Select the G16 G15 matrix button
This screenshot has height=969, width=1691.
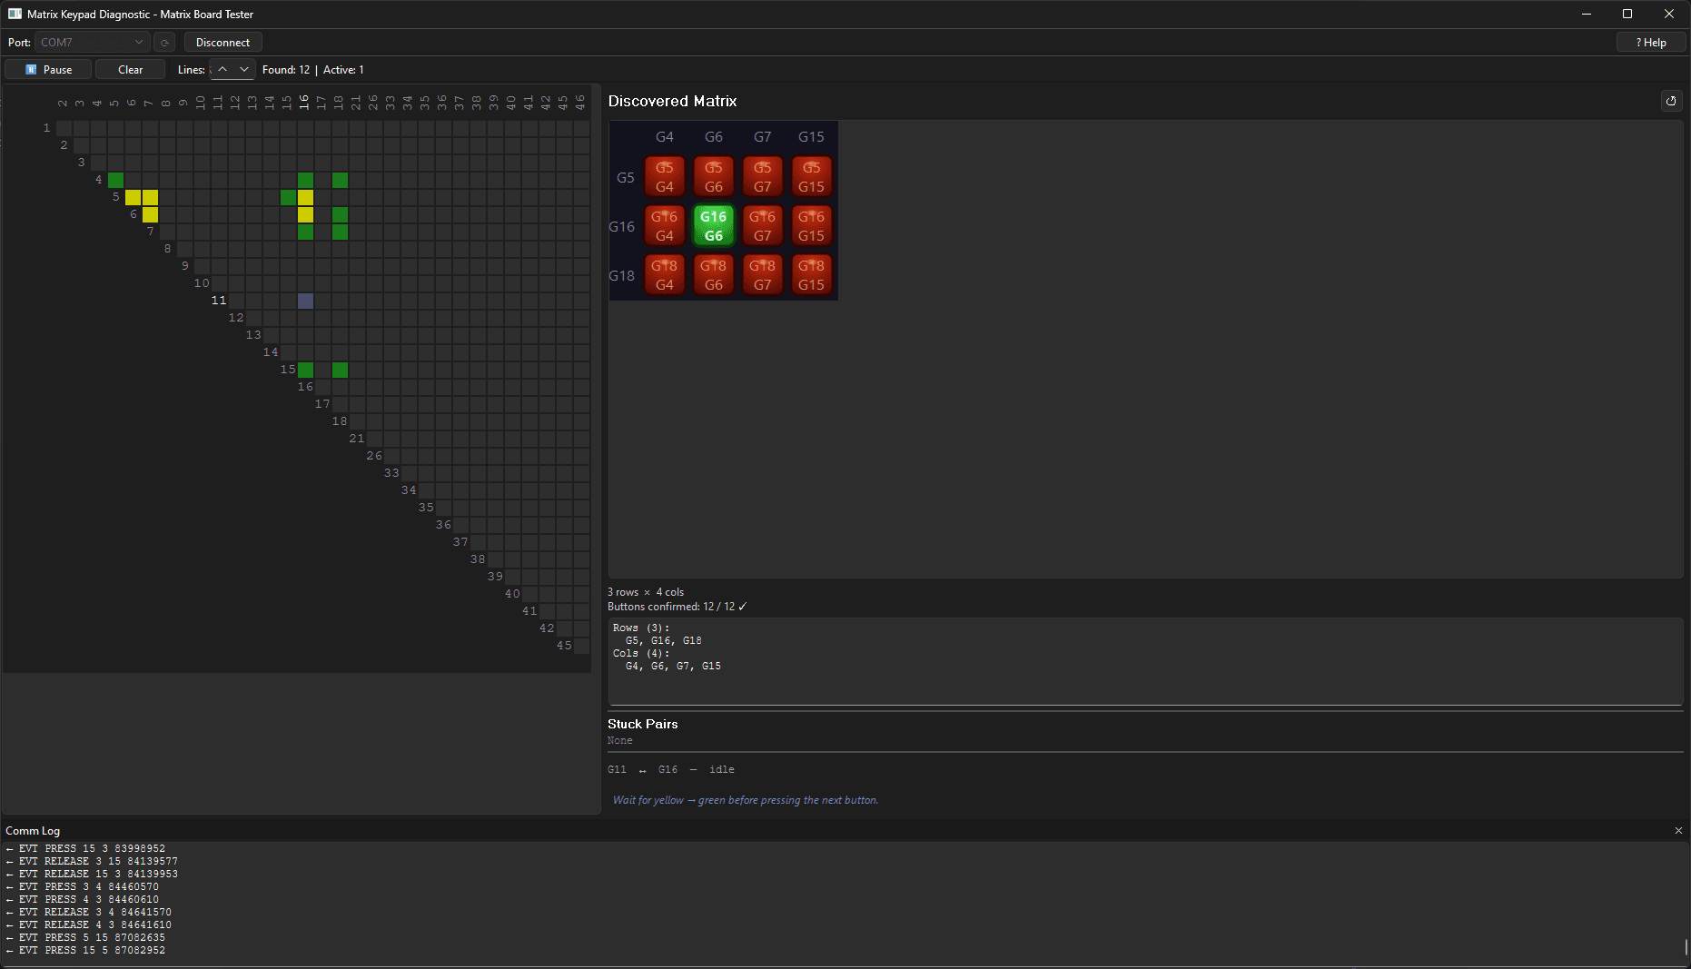[x=811, y=226]
